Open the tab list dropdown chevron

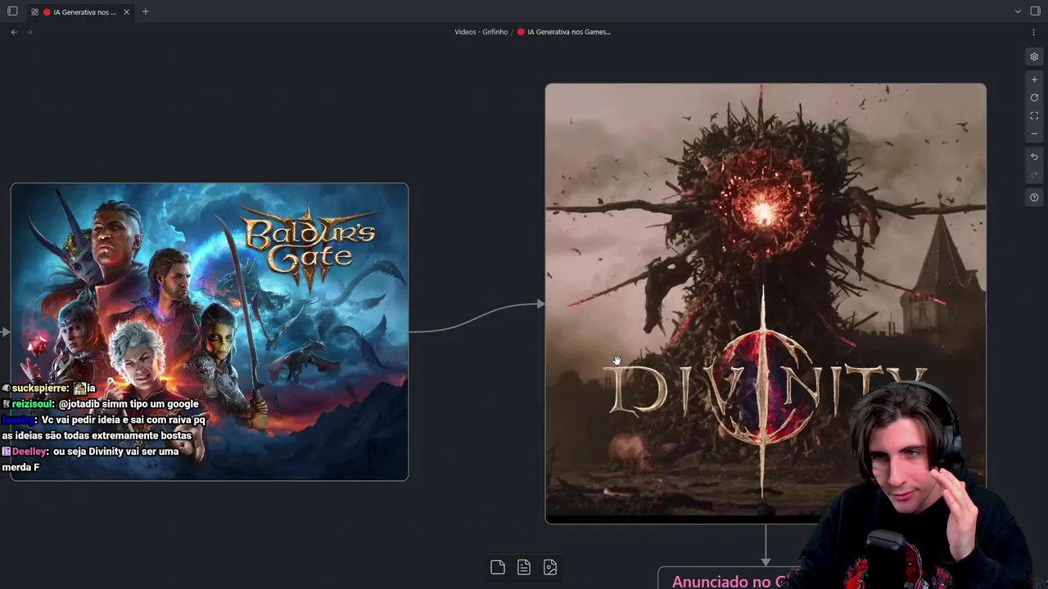tap(1018, 11)
